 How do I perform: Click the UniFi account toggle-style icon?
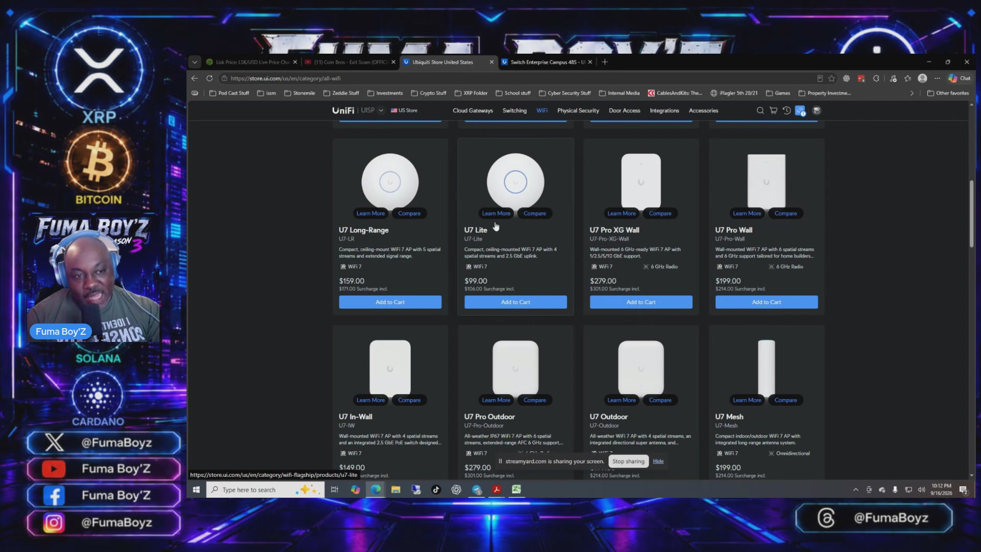click(816, 110)
